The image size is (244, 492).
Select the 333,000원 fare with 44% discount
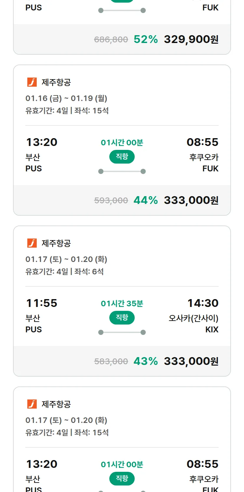coord(191,200)
